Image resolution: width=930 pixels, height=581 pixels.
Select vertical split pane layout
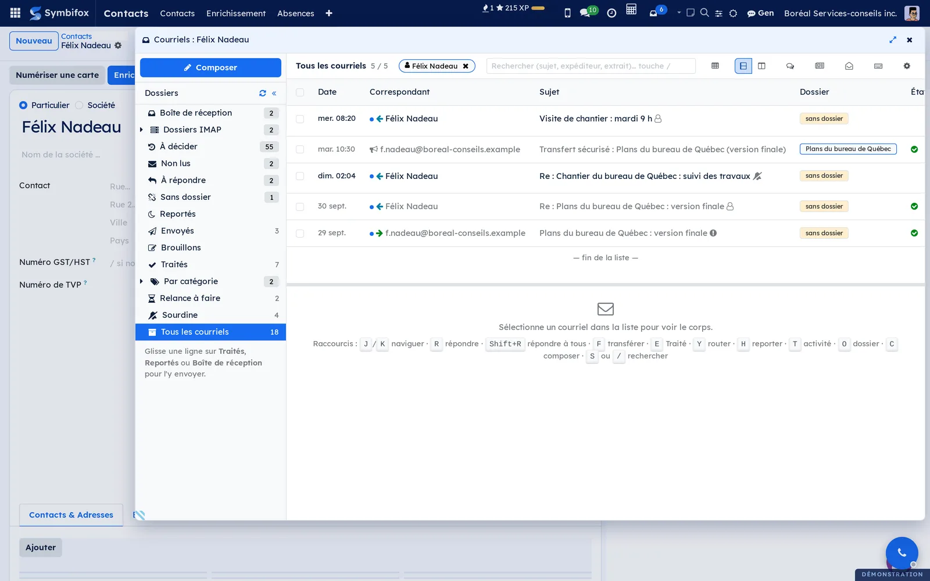[761, 66]
